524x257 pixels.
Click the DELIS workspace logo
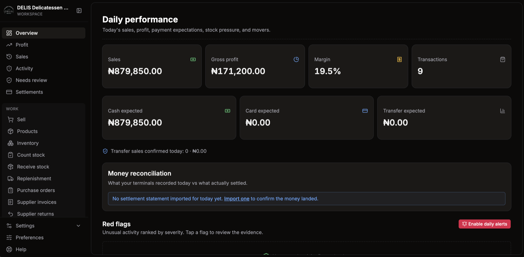point(9,11)
